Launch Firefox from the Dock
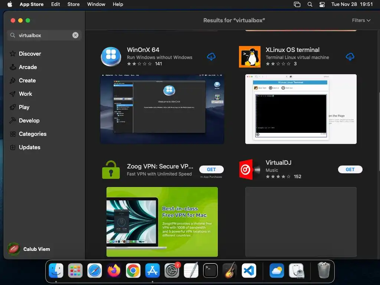Screen dimensions: 380x285 (114, 271)
